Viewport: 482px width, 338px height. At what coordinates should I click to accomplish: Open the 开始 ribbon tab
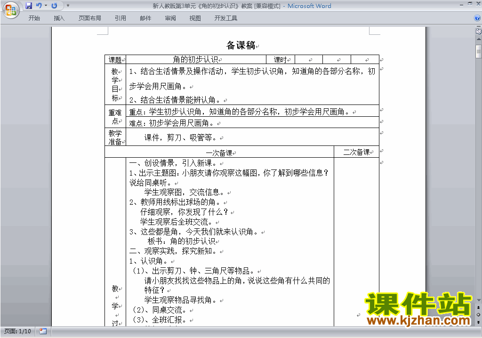pyautogui.click(x=34, y=18)
